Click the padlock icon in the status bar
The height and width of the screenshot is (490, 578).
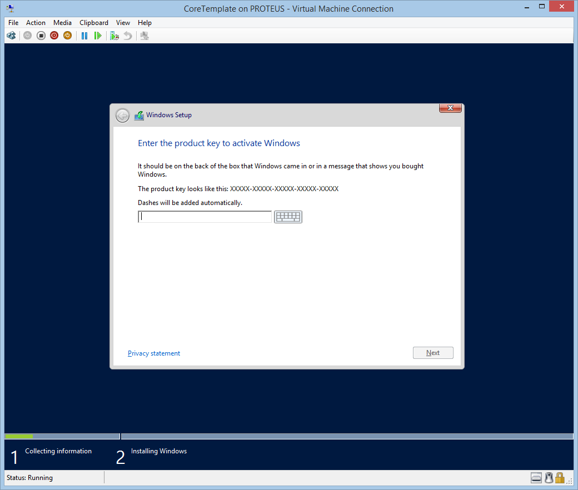tap(560, 478)
